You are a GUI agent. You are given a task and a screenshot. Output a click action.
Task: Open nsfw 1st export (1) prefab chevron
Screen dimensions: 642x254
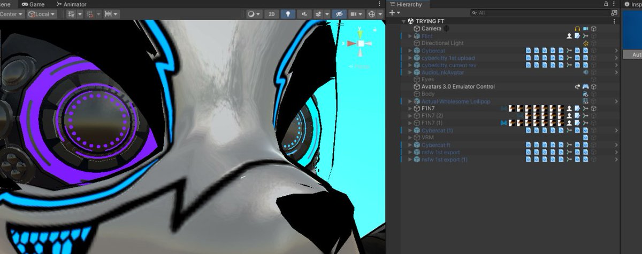point(616,159)
